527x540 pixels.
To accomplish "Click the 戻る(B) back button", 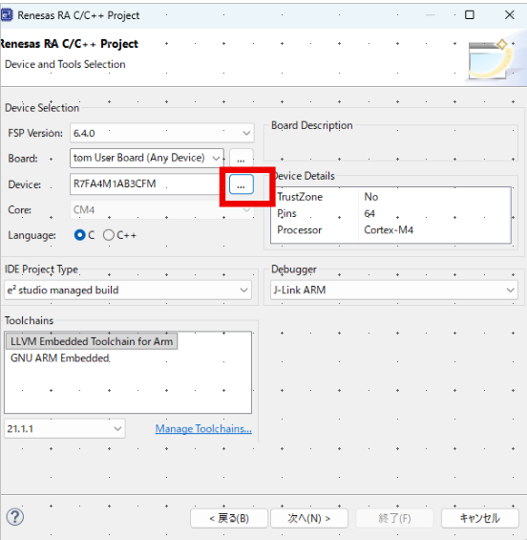I will pyautogui.click(x=229, y=518).
